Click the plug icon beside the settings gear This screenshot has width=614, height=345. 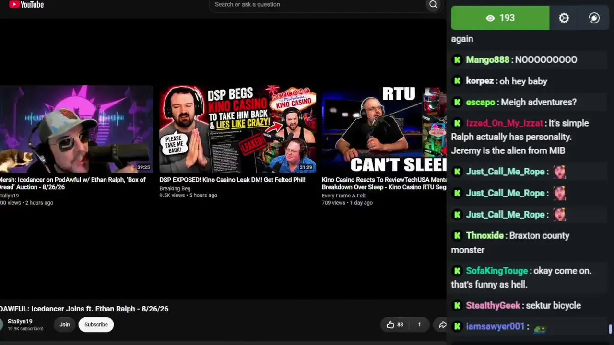click(594, 18)
